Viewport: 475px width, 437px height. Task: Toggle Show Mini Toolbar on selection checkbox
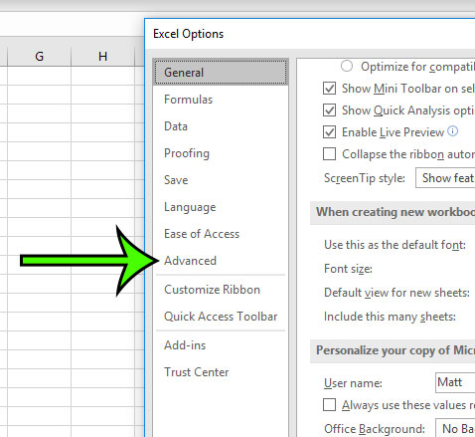point(329,89)
